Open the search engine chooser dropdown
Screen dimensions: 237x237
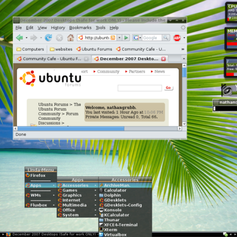pyautogui.click(x=140, y=37)
